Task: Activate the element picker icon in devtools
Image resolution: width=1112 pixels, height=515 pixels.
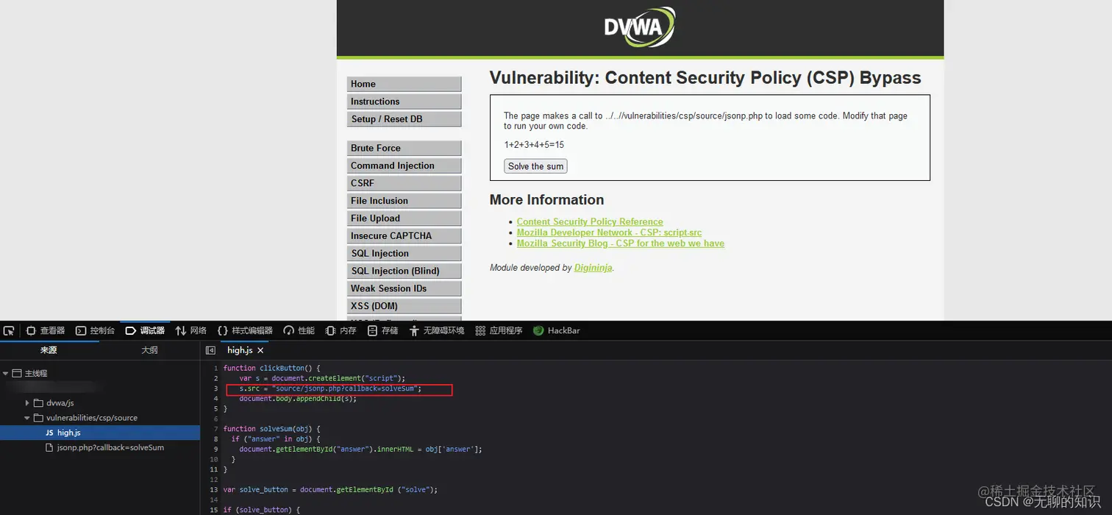Action: point(9,331)
